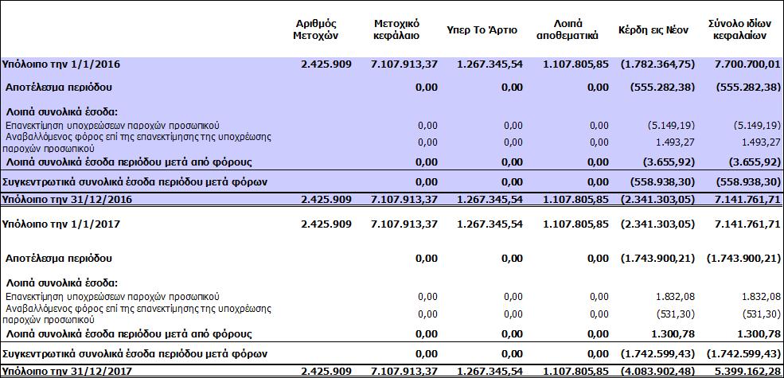
Task: Click 2.425.909 in the 1/1/2016 row
Action: pyautogui.click(x=326, y=64)
